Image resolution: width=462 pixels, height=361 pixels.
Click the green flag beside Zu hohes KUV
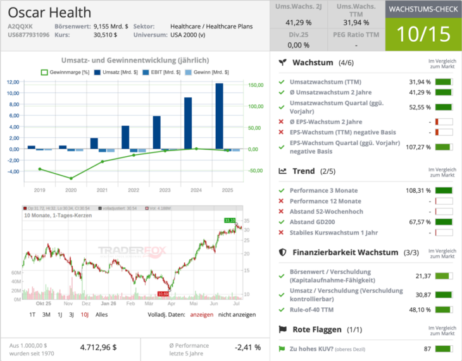coord(282,349)
